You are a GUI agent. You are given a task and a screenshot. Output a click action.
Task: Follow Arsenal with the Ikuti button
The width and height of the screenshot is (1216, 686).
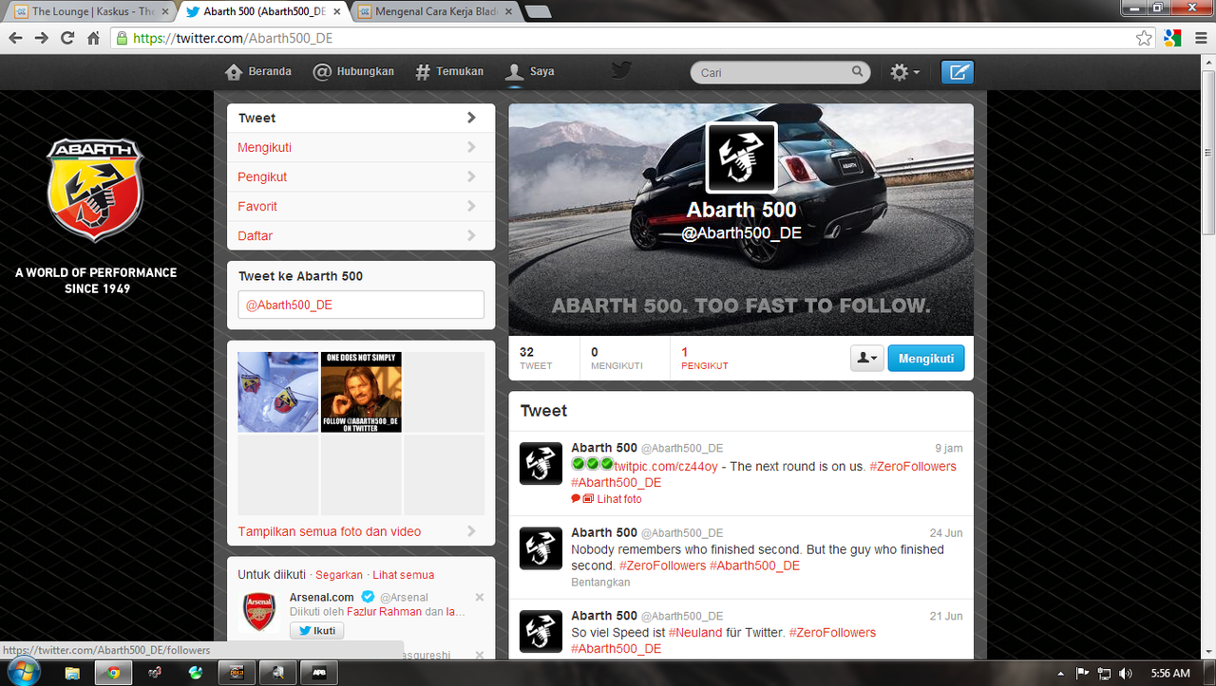pos(316,631)
